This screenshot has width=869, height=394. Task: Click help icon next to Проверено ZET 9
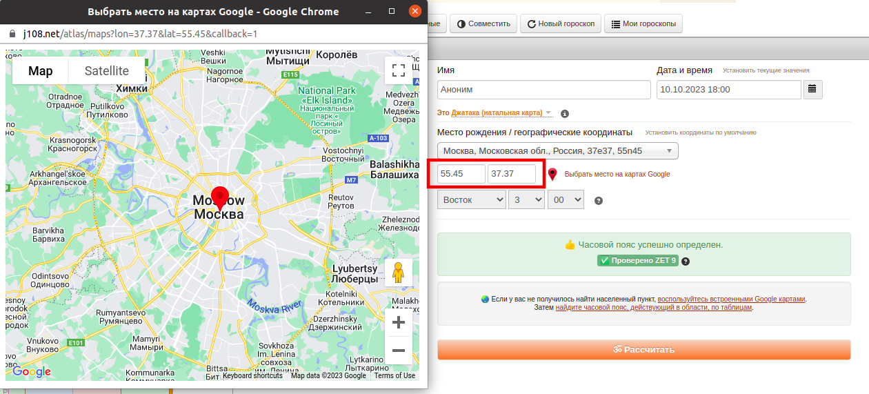pos(686,261)
